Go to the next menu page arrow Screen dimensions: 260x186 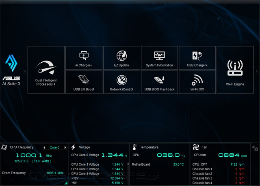[257, 71]
